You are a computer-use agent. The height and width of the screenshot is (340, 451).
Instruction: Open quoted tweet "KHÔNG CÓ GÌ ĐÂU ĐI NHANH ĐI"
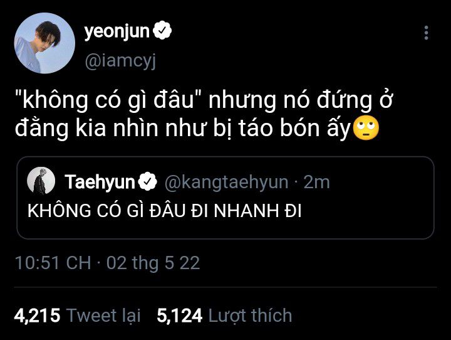tap(165, 211)
